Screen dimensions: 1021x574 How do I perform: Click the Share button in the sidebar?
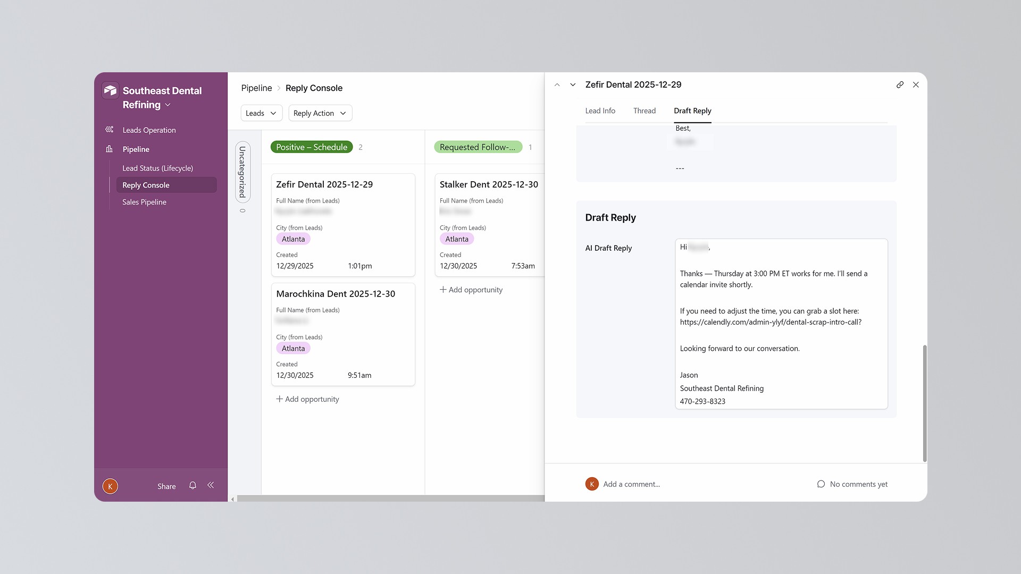pos(166,486)
